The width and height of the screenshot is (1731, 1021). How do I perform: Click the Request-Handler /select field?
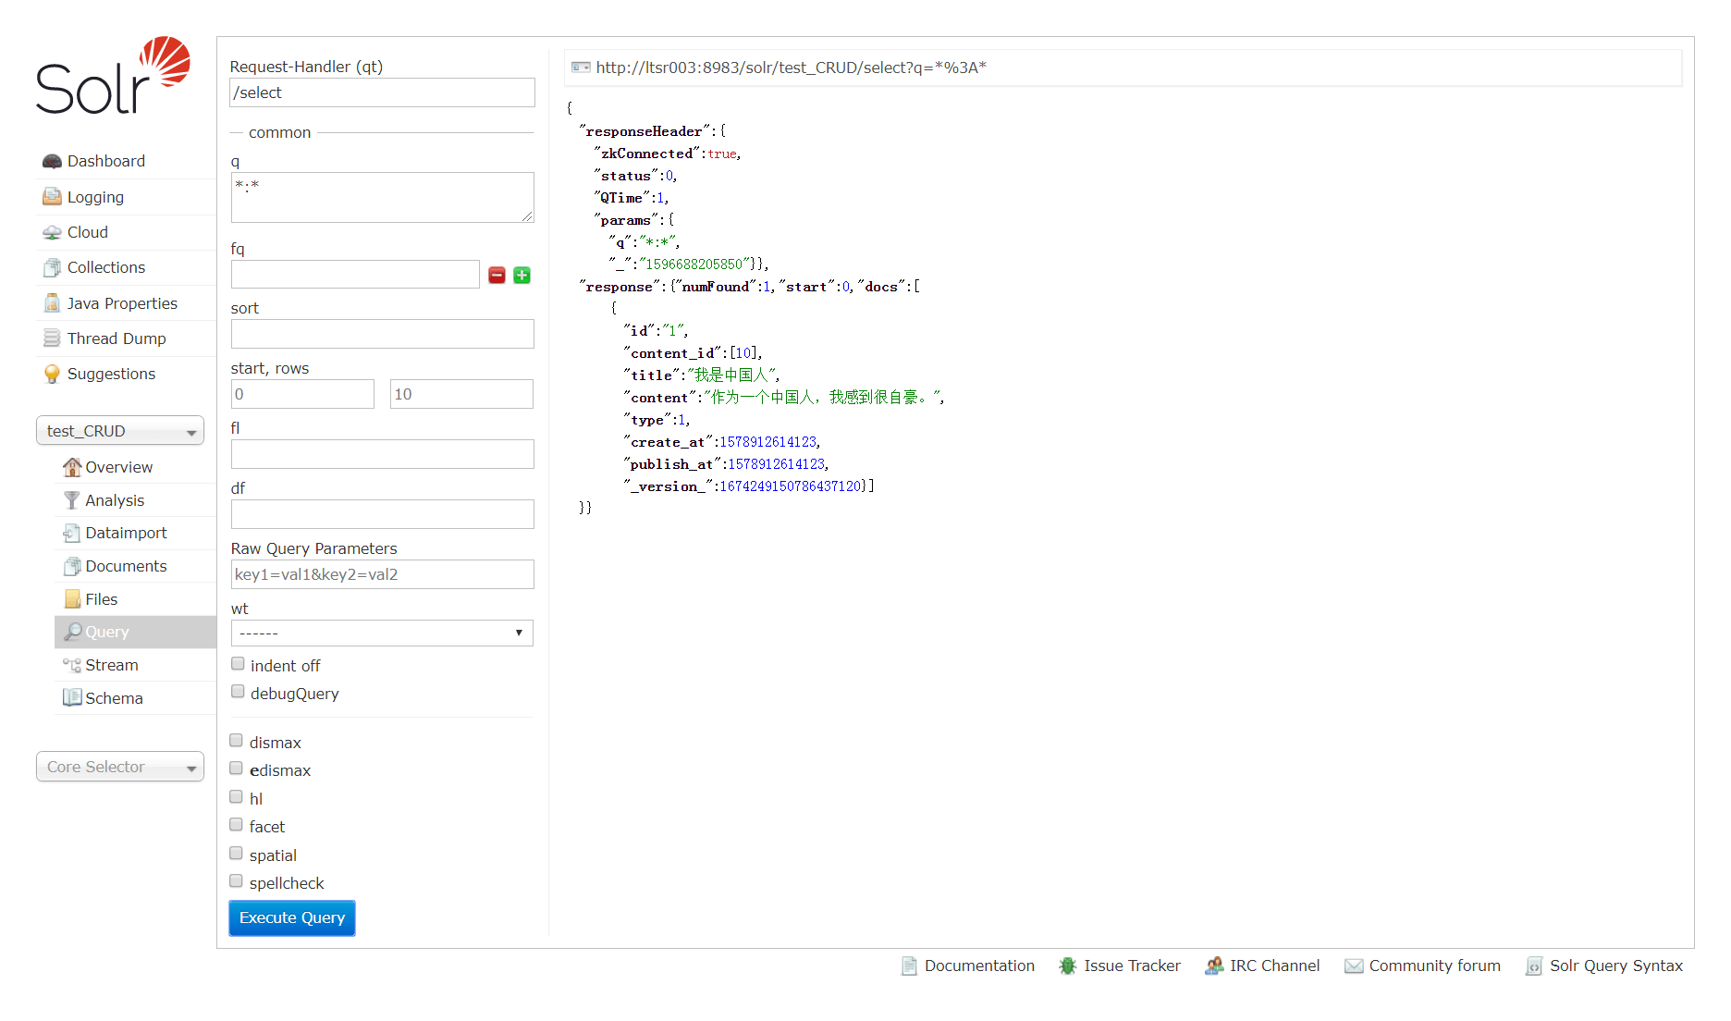382,92
